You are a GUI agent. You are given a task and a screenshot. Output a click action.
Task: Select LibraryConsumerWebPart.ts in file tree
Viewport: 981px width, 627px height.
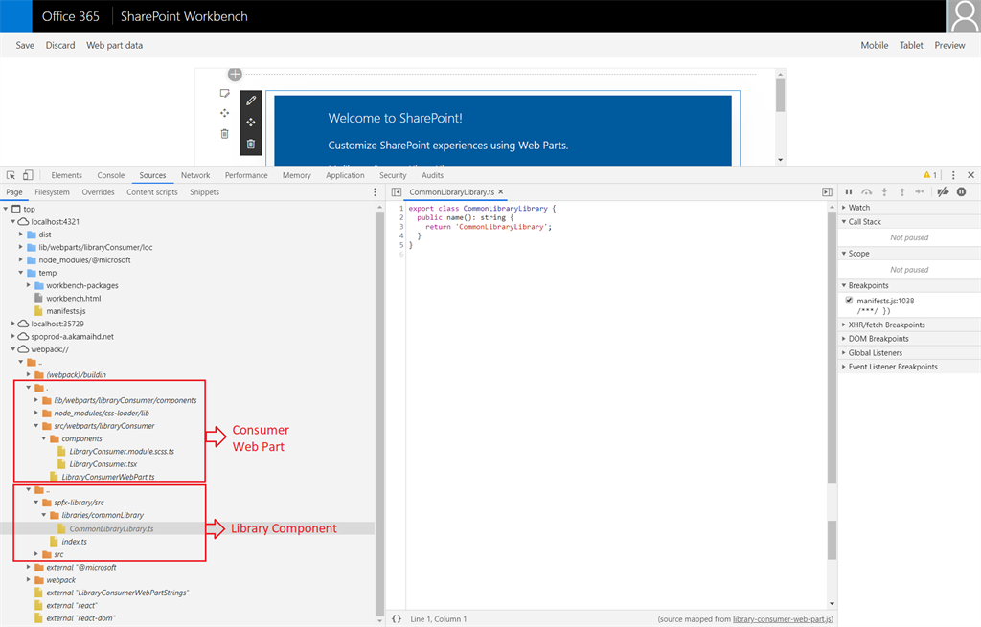point(107,477)
